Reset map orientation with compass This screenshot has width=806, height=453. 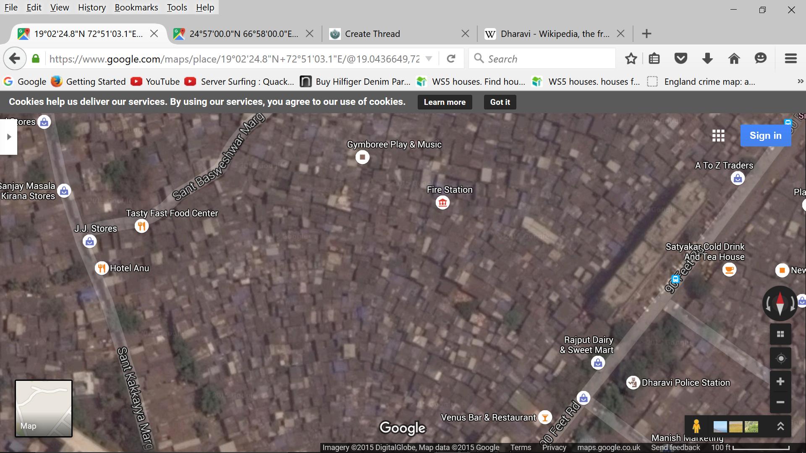(x=780, y=303)
